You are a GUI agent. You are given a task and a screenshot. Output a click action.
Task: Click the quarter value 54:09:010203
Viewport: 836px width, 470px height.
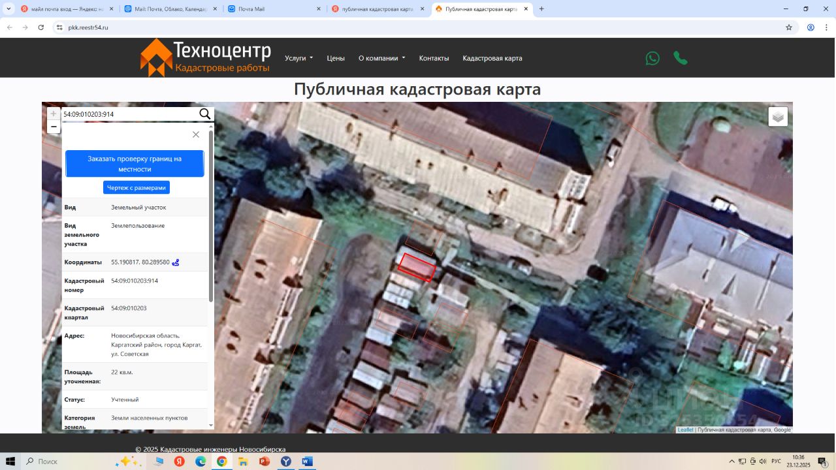click(x=129, y=308)
